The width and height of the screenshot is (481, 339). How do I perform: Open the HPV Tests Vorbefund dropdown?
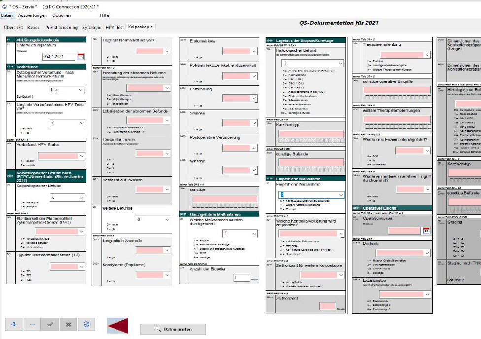pyautogui.click(x=67, y=123)
